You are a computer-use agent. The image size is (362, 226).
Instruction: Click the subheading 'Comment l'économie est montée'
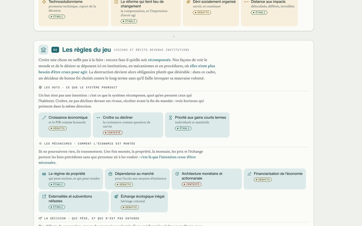coord(106,143)
